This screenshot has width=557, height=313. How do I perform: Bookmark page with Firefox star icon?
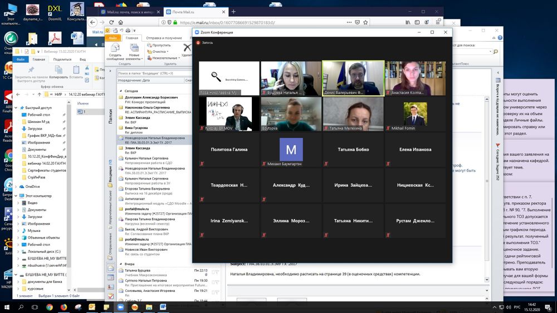pyautogui.click(x=365, y=22)
